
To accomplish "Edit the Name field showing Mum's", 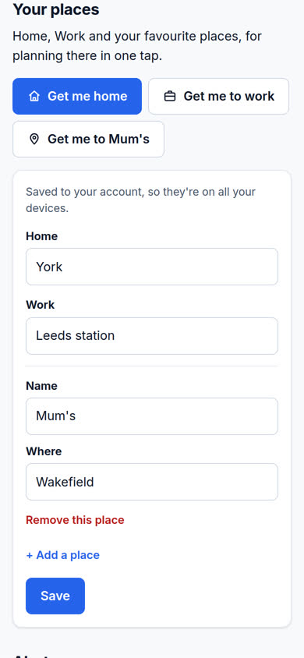I will [152, 416].
